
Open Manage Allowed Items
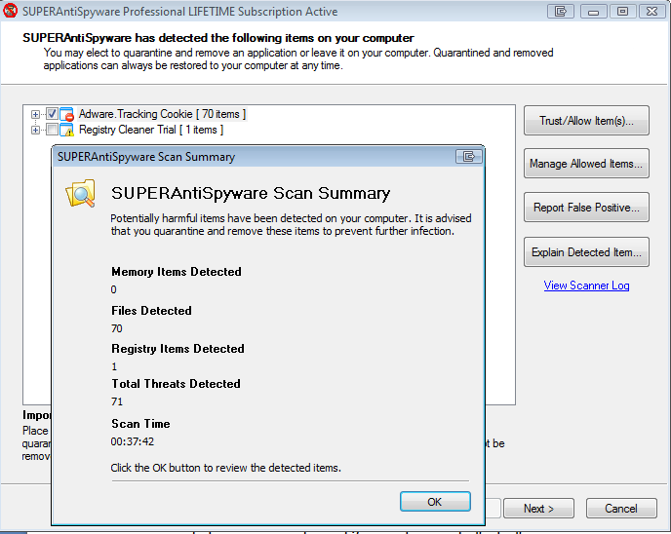[585, 164]
